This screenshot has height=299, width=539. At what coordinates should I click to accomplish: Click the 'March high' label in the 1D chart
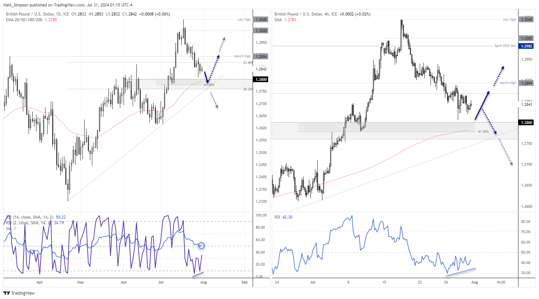click(x=242, y=56)
